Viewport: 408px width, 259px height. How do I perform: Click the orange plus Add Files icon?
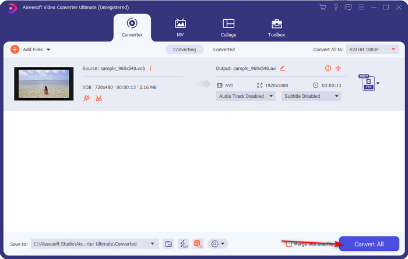point(15,49)
